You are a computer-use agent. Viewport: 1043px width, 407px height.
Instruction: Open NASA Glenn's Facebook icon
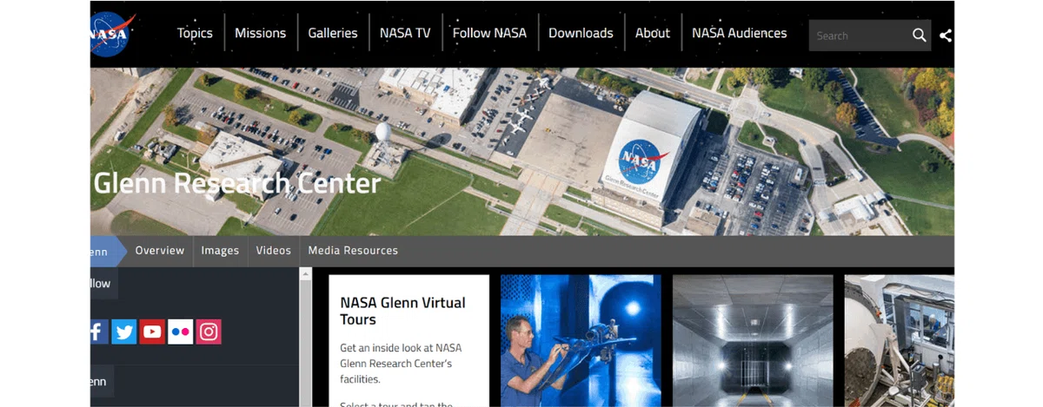pyautogui.click(x=99, y=332)
